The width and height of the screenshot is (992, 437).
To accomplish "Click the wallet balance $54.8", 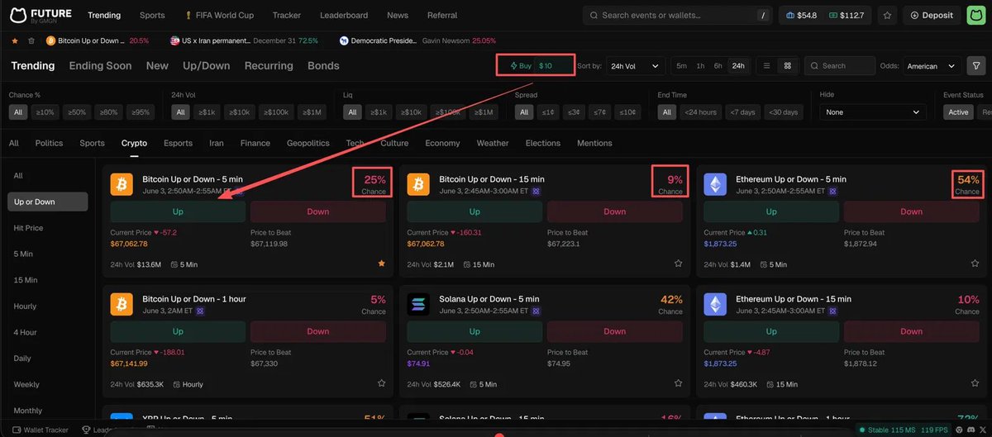I will [x=801, y=15].
